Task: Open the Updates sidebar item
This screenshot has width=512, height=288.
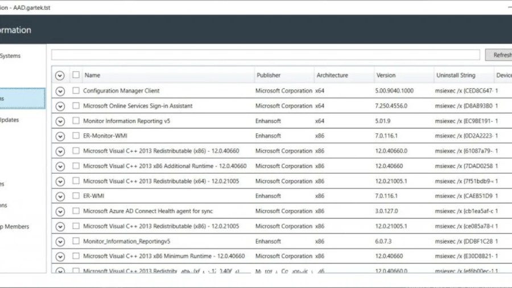Action: point(10,120)
